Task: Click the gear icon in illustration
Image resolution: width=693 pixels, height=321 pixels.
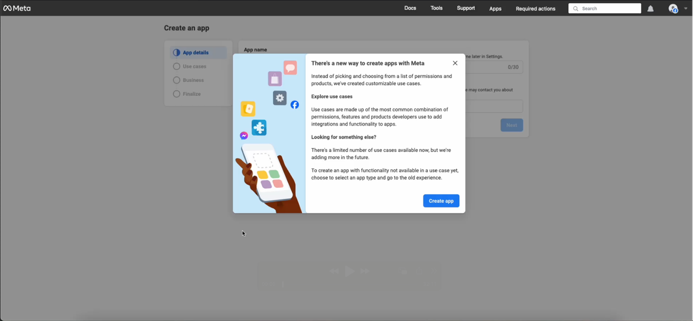Action: (x=280, y=98)
